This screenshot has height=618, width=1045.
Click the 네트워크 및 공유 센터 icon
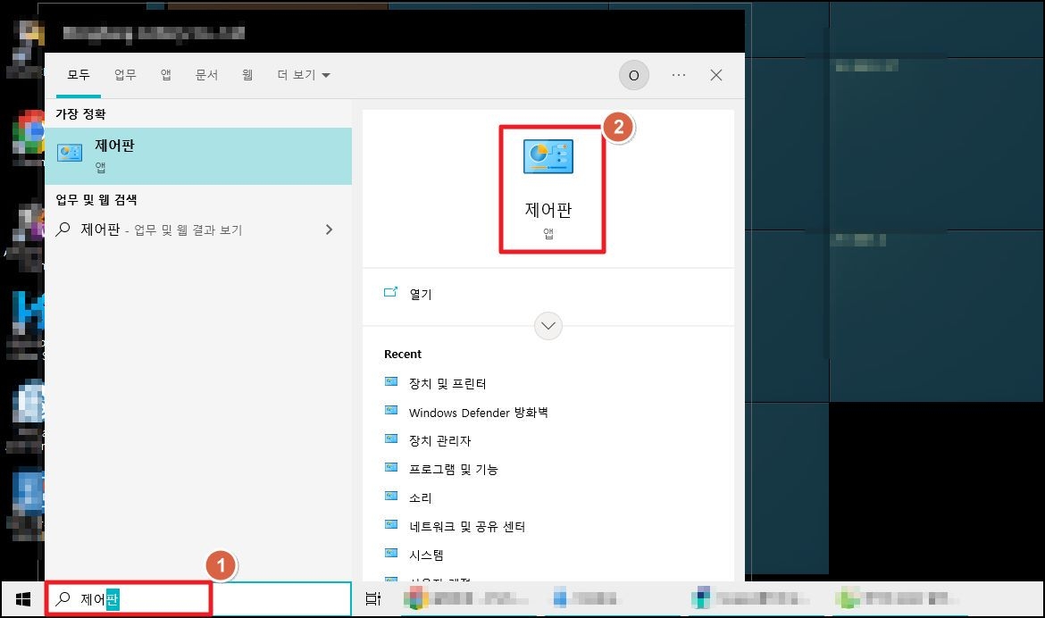coord(391,526)
